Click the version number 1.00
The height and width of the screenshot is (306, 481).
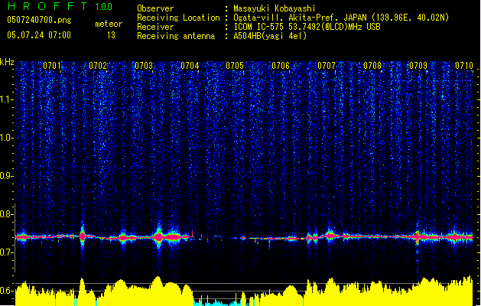point(104,7)
